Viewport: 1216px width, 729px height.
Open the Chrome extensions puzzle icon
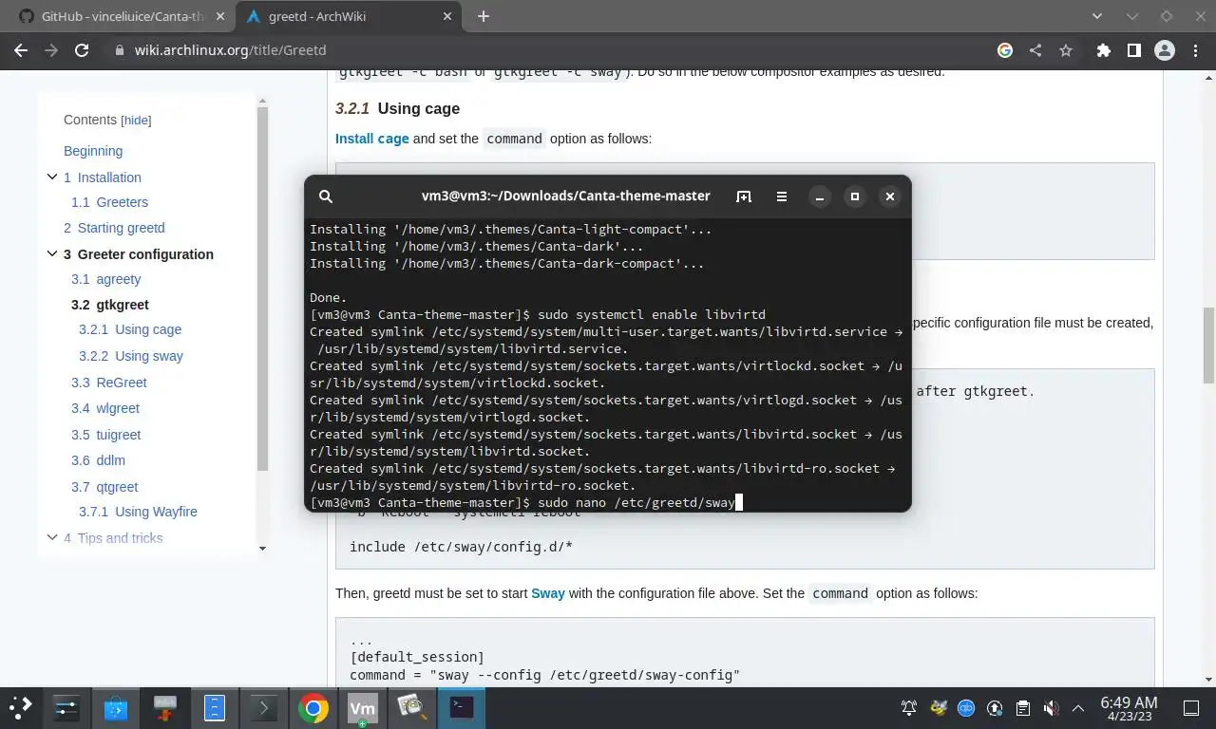[1103, 50]
